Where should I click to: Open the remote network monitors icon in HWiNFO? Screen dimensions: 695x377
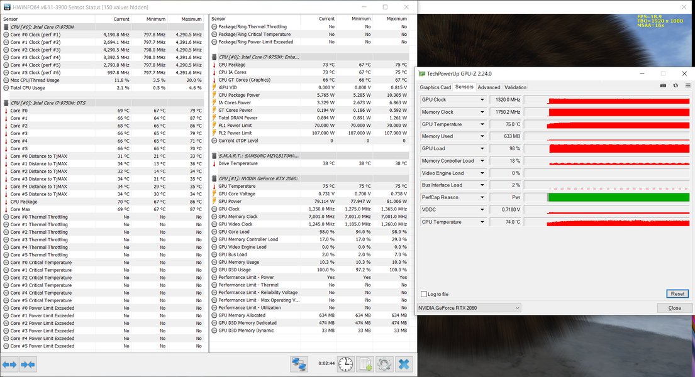coord(299,364)
